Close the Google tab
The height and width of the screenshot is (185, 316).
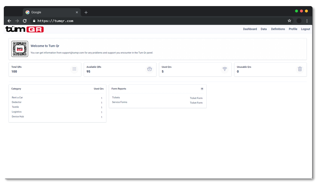click(77, 12)
